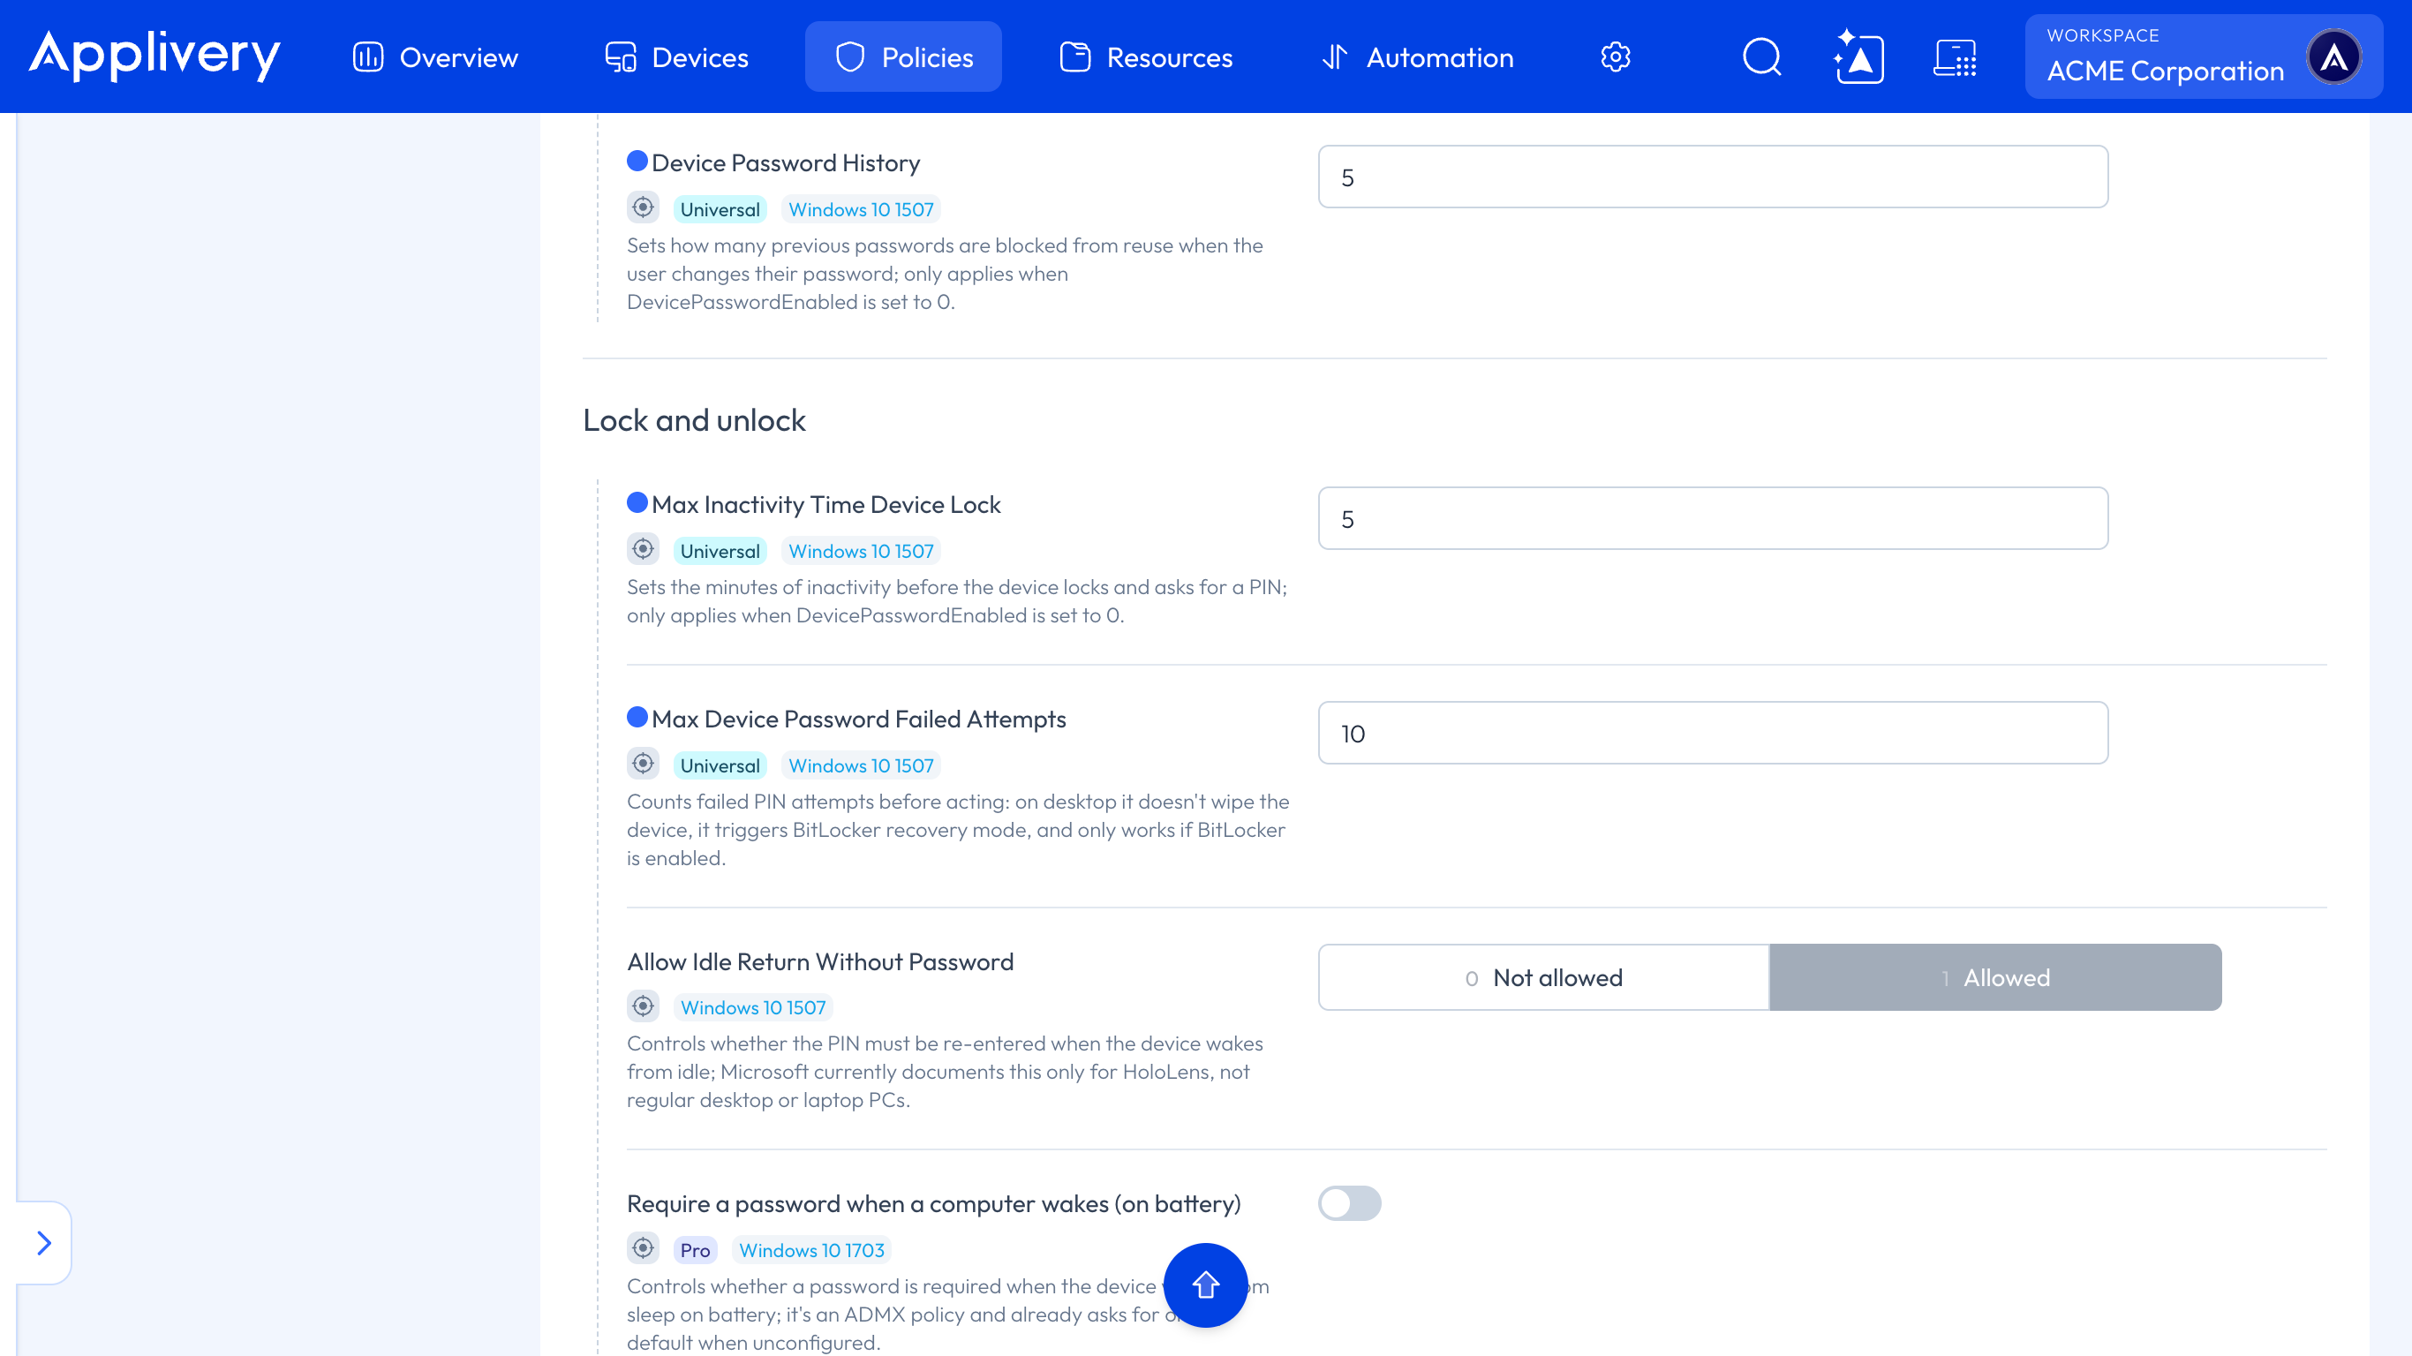Click the Windows 10 1703 tag
The width and height of the screenshot is (2412, 1356).
(x=810, y=1250)
